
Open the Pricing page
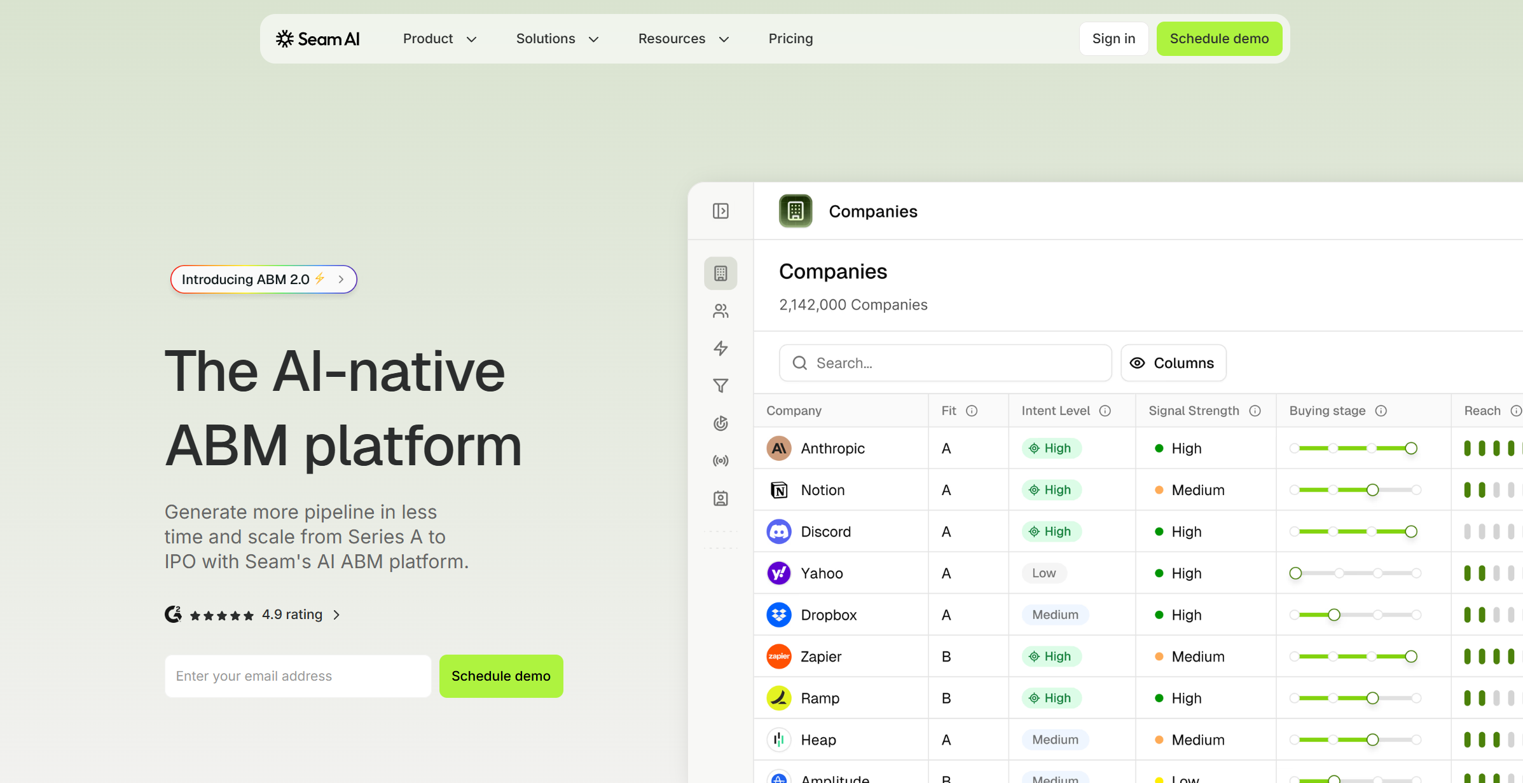pos(790,39)
